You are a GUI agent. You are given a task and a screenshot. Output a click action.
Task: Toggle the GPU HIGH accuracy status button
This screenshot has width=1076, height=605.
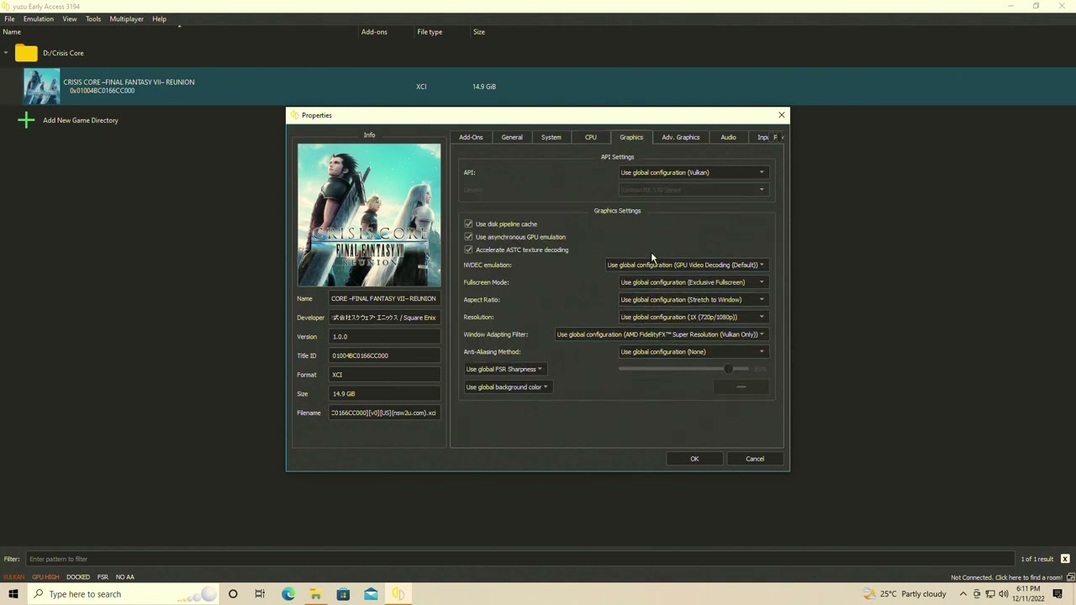pos(45,577)
